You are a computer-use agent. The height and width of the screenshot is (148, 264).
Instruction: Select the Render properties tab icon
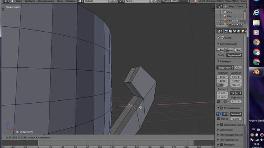coord(226,31)
